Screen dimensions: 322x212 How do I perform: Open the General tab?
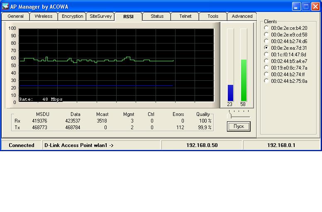[15, 16]
